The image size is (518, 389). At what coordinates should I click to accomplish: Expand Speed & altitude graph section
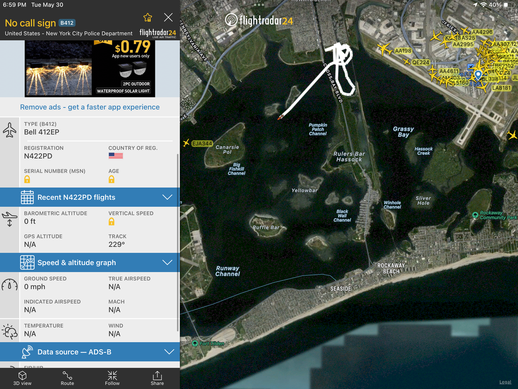pyautogui.click(x=90, y=262)
